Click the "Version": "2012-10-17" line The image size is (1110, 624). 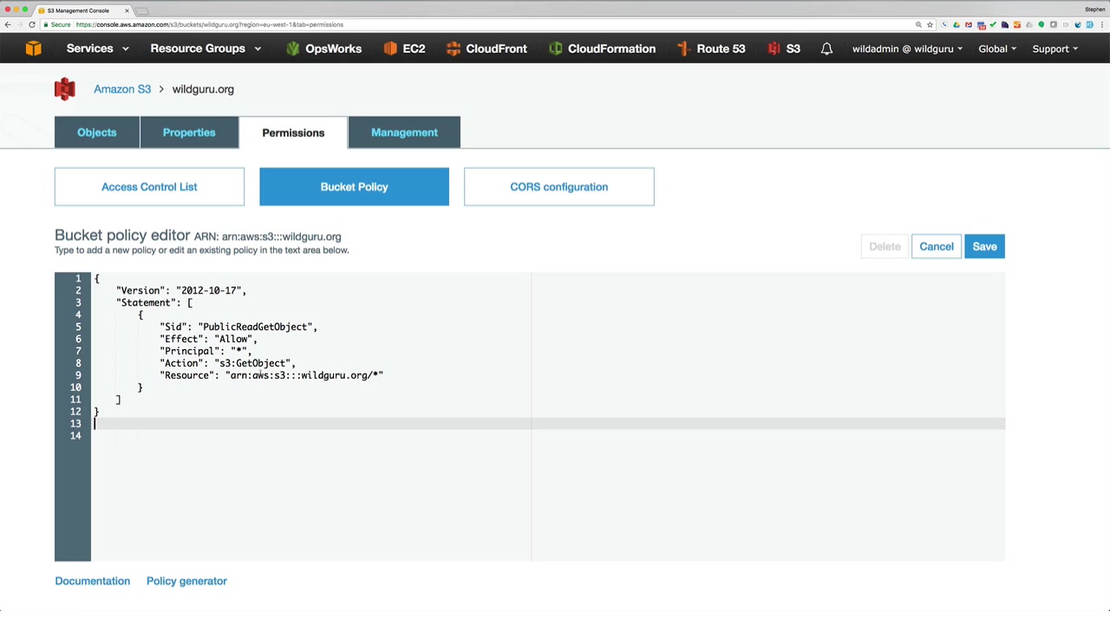181,290
